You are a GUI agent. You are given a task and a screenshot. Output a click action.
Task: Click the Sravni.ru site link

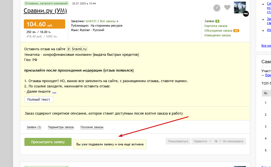tap(79, 49)
